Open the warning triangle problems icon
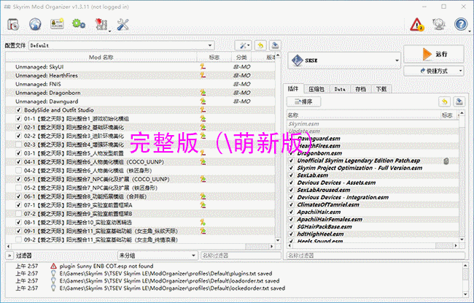This screenshot has width=474, height=303. pos(417,25)
